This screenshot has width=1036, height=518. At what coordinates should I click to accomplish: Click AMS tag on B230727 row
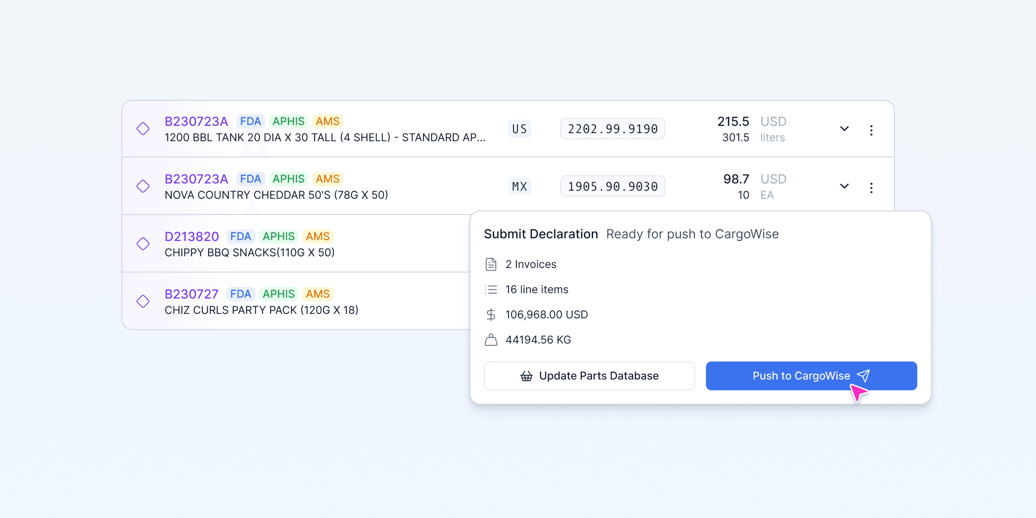317,294
